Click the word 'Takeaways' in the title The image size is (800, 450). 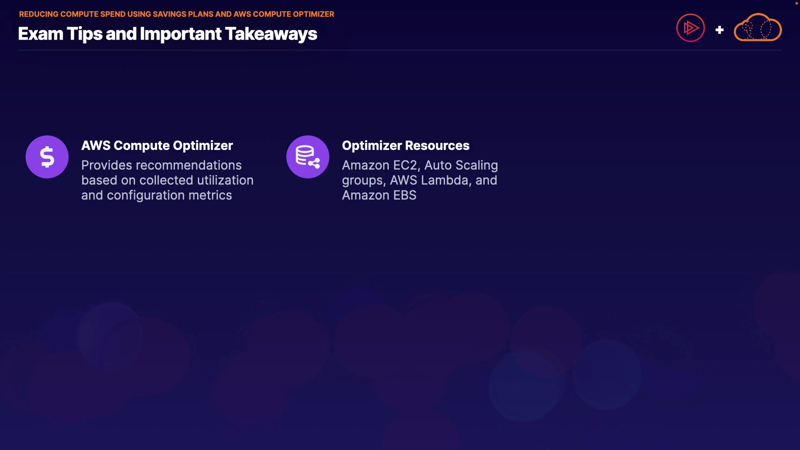(271, 34)
